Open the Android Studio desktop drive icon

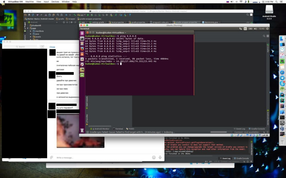(x=269, y=10)
